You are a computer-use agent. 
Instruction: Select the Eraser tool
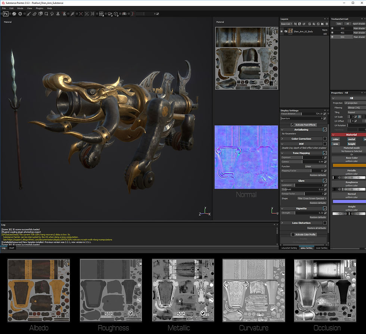[34, 14]
